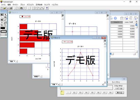Viewport: 140px width, 100px height.
Task: Click the black foreground color swatch
Action: point(3,28)
